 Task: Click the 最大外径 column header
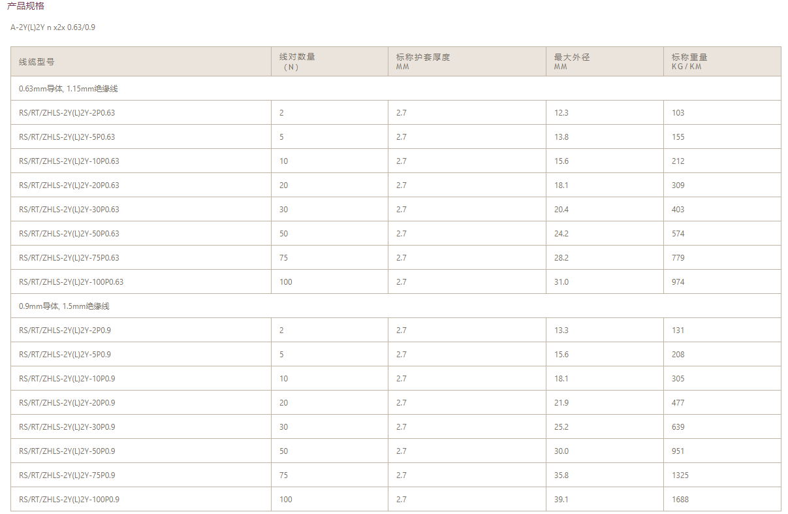(572, 57)
